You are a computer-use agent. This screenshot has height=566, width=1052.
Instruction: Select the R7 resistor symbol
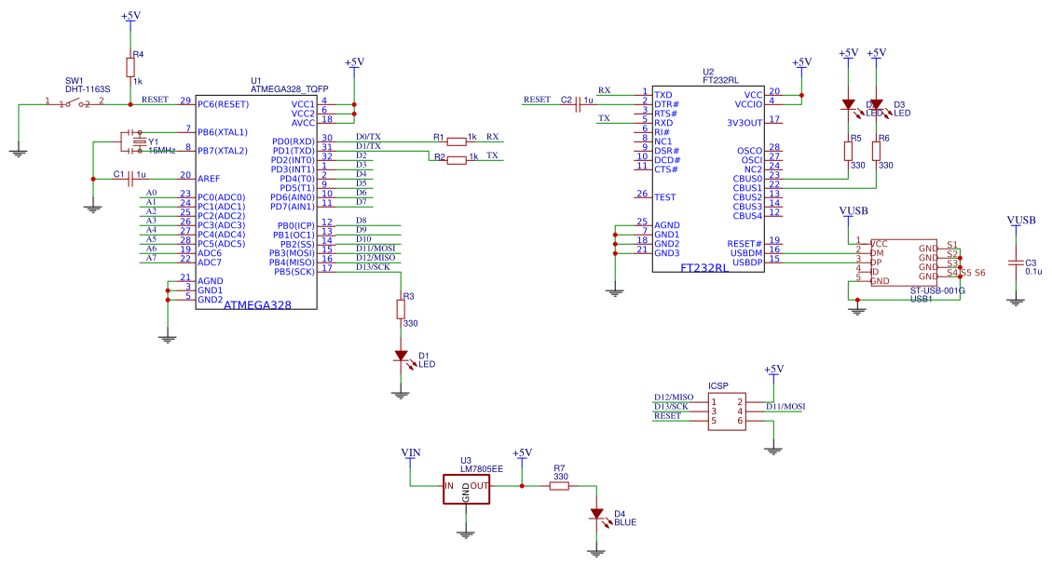[x=559, y=486]
